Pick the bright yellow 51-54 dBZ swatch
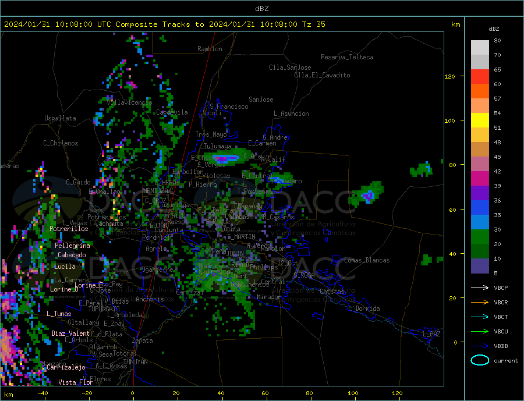Screen dimensions: 524x401 point(480,120)
